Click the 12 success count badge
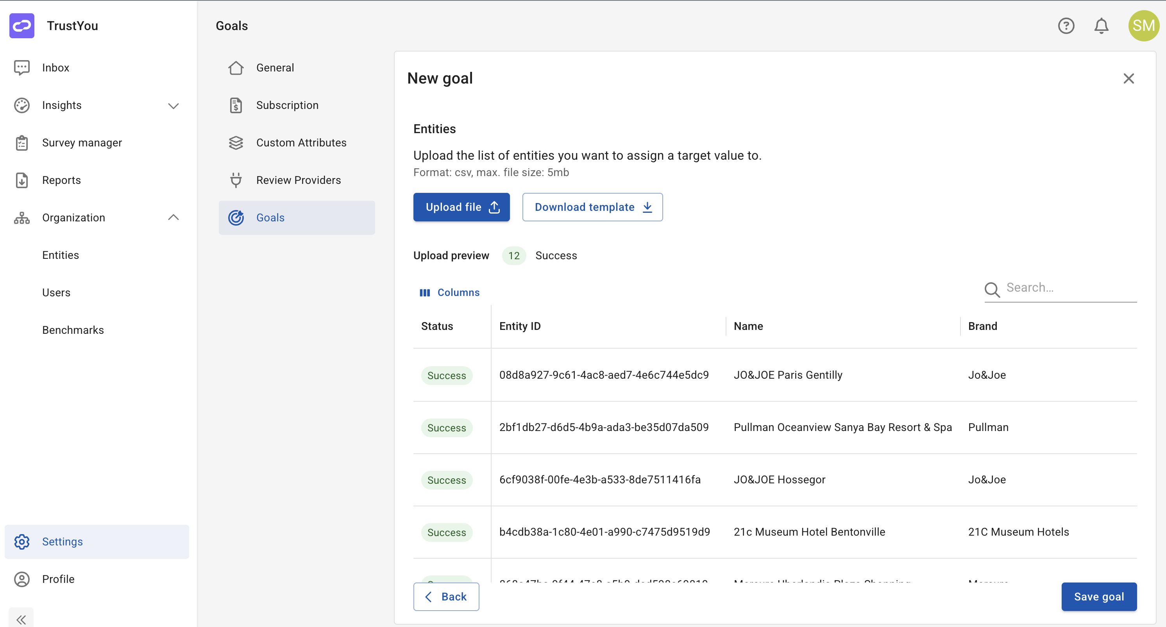This screenshot has width=1166, height=627. click(514, 256)
